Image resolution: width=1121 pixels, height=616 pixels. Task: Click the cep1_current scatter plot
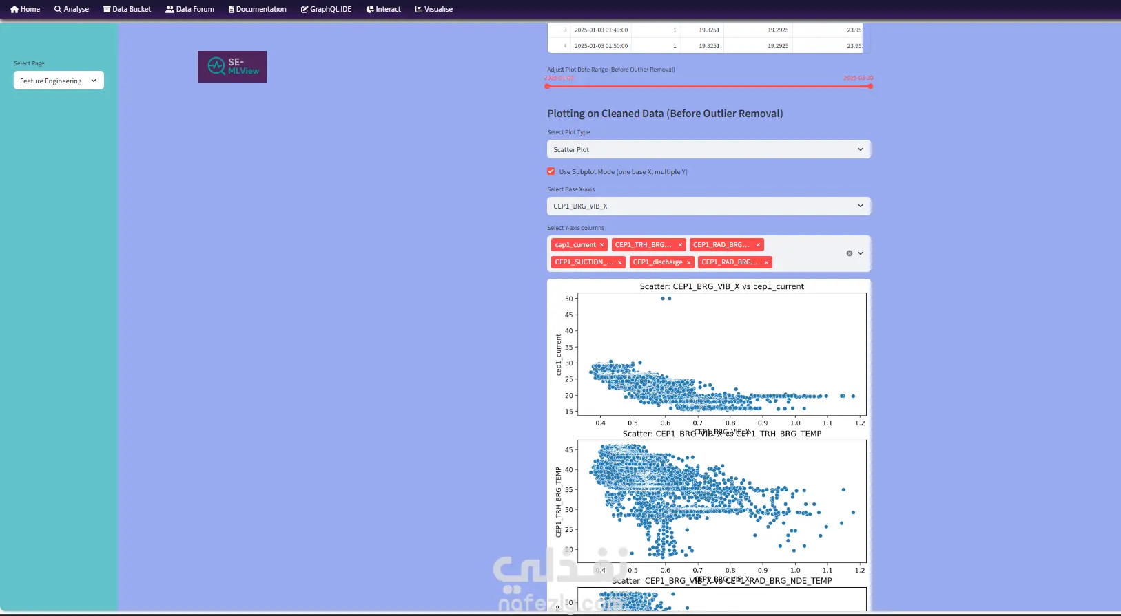point(721,354)
